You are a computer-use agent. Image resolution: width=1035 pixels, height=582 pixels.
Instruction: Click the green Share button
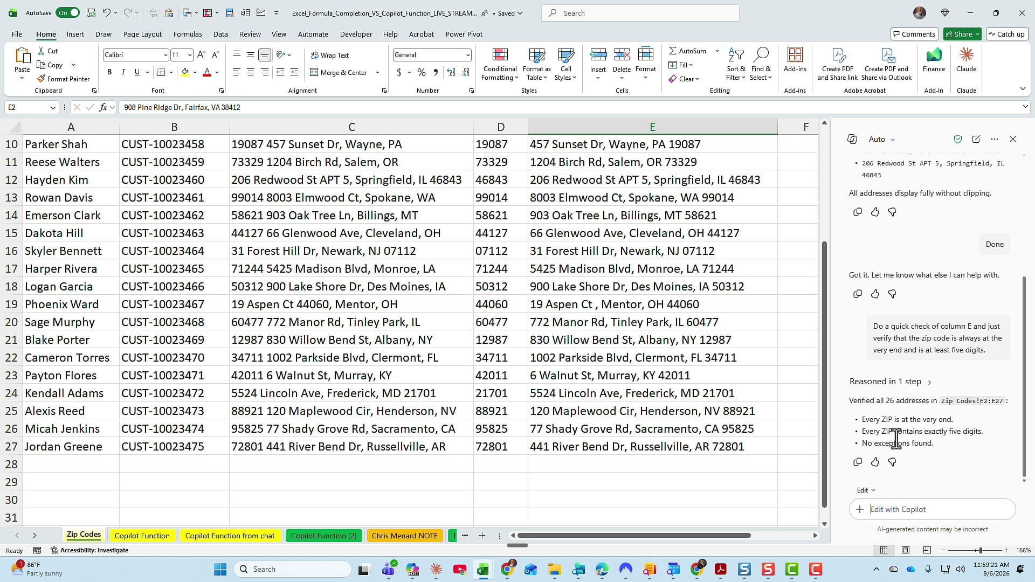(x=962, y=34)
